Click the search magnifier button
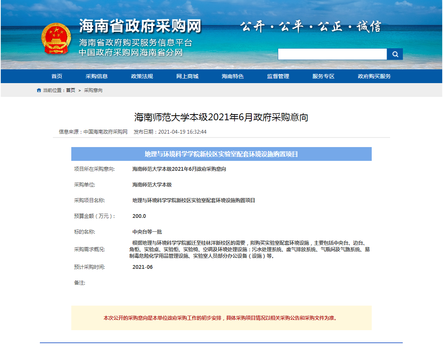The height and width of the screenshot is (347, 443). pyautogui.click(x=395, y=54)
